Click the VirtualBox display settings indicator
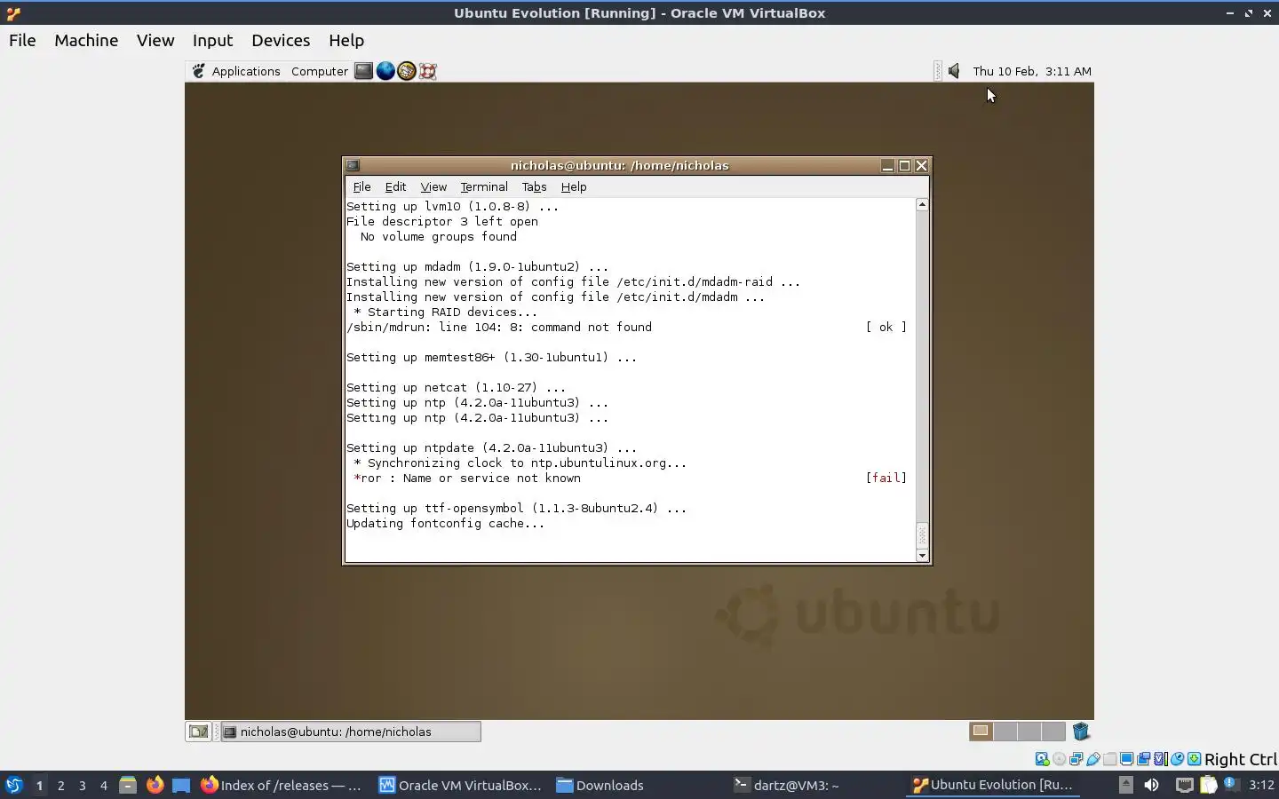Viewport: 1279px width, 799px height. tap(1126, 759)
